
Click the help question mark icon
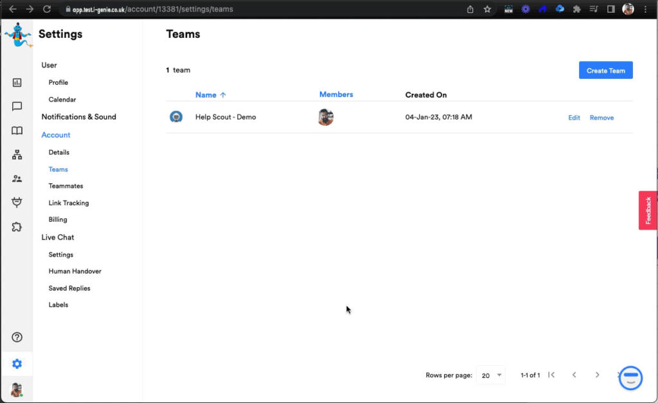click(x=17, y=337)
